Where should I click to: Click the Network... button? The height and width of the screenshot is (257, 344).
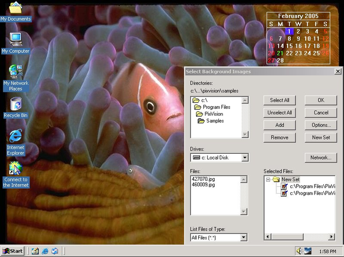[321, 157]
